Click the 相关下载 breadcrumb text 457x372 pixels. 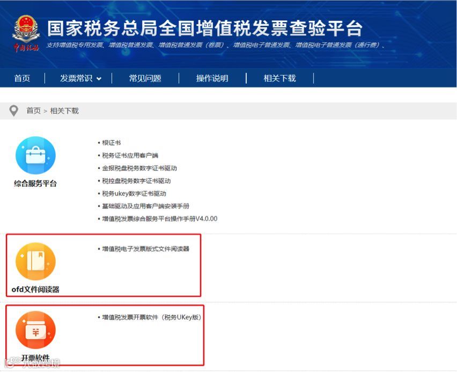pyautogui.click(x=64, y=111)
